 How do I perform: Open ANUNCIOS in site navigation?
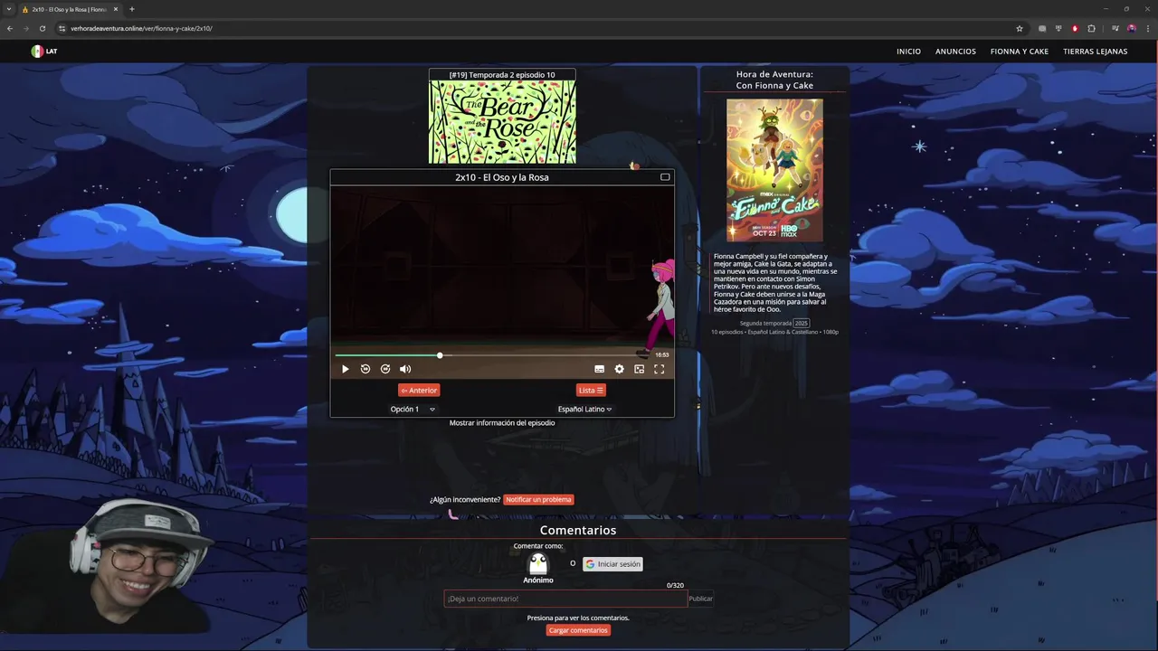[x=955, y=52]
